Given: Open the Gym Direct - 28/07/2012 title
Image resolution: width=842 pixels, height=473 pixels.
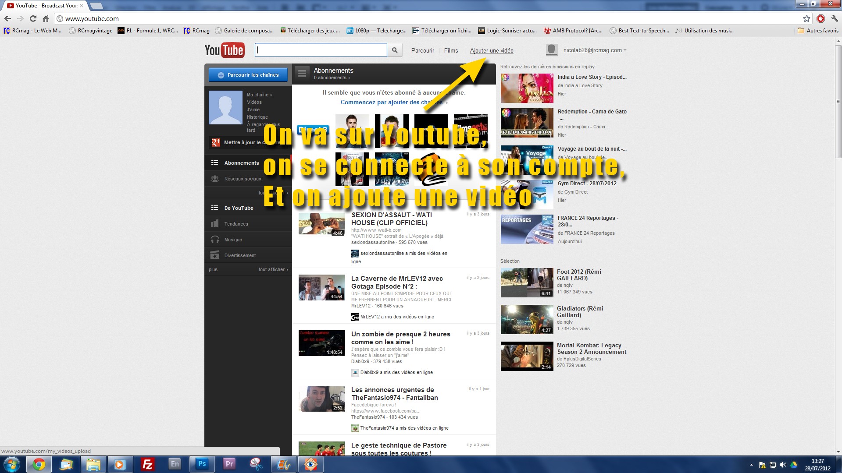Looking at the screenshot, I should coord(587,183).
